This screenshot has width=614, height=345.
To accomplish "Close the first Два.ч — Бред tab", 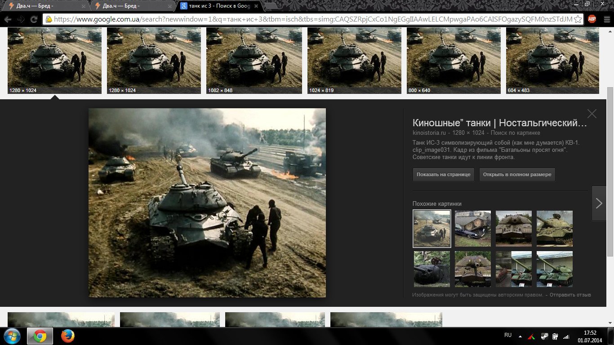I will (x=84, y=6).
